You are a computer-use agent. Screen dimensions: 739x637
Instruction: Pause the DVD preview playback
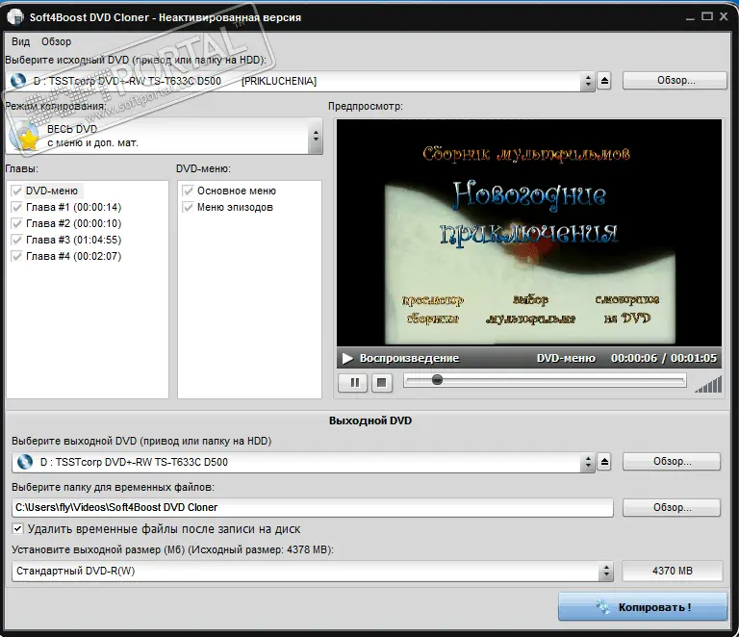(x=354, y=382)
